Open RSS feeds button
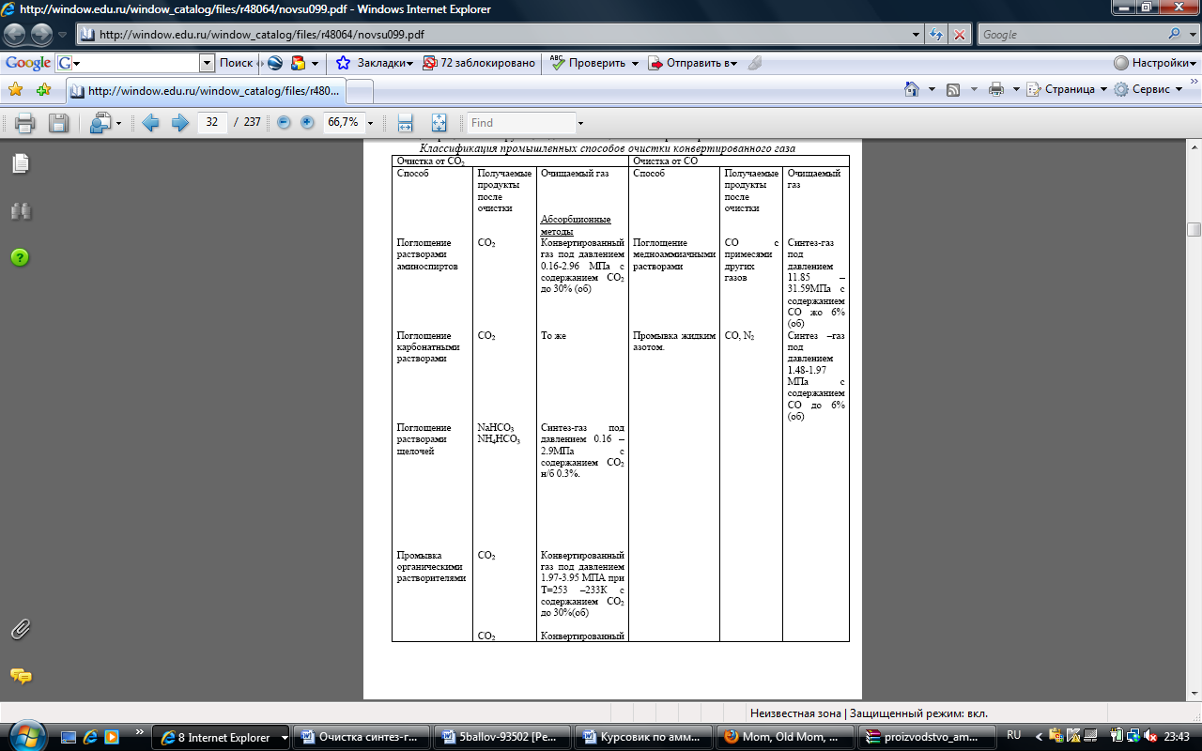Screen dimensions: 1202x751 click(953, 89)
